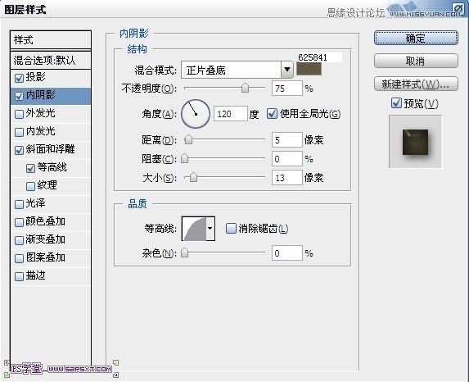This screenshot has width=469, height=382.
Task: Click the 625841 color code text
Action: pyautogui.click(x=313, y=57)
